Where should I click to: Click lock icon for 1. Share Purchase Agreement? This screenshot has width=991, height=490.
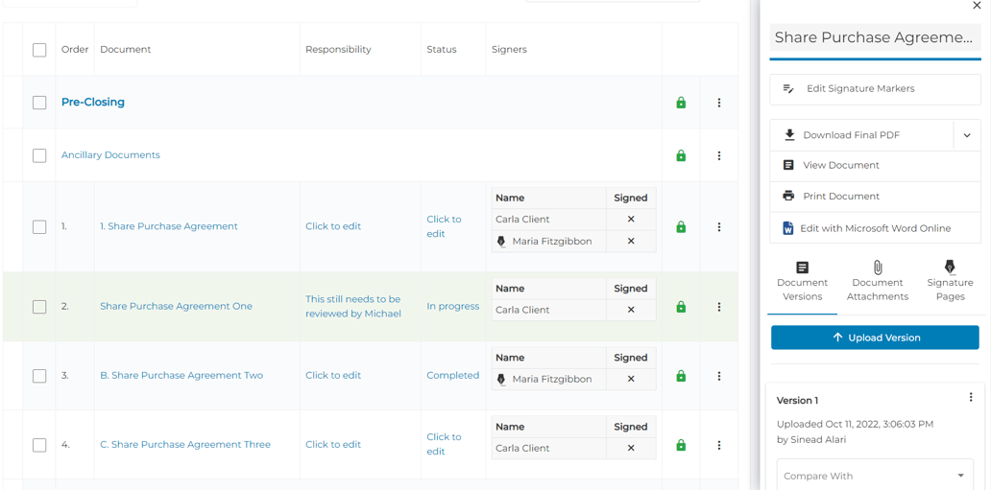(681, 226)
